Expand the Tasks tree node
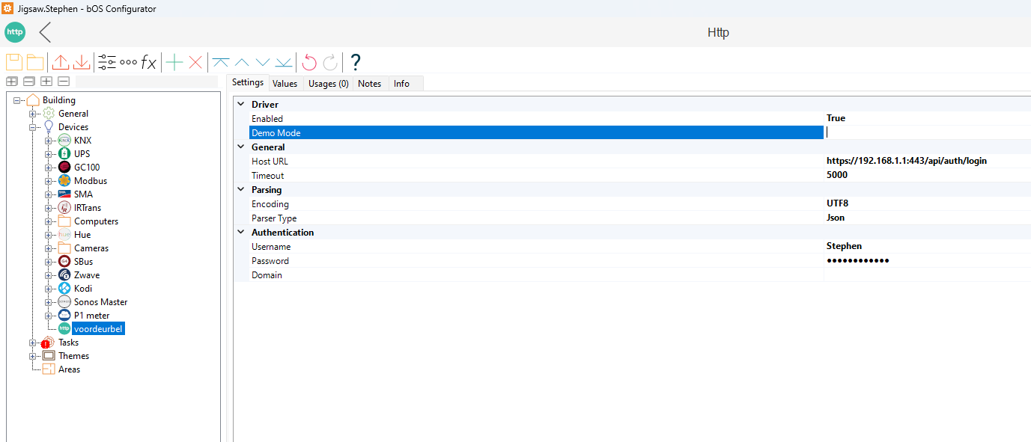 (x=33, y=343)
